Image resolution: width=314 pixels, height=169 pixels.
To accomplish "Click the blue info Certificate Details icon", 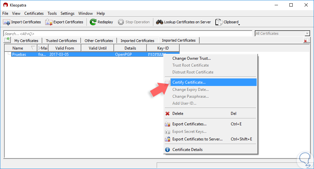I will (167, 150).
